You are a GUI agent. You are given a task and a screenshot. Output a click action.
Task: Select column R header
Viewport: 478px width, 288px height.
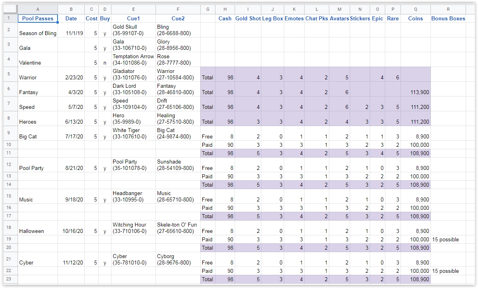point(448,10)
